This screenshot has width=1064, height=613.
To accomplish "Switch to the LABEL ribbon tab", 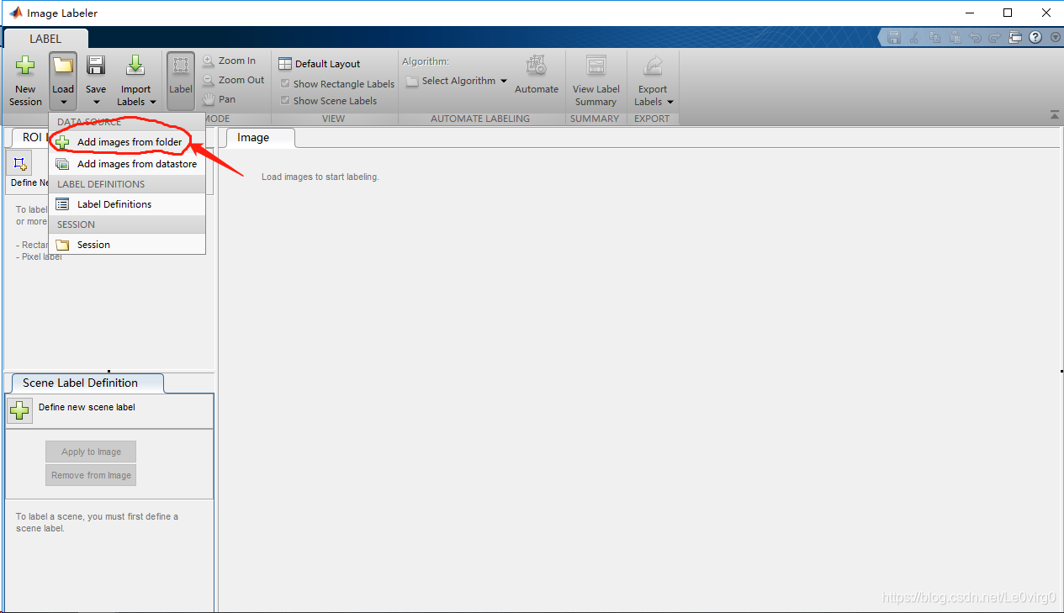I will 45,39.
